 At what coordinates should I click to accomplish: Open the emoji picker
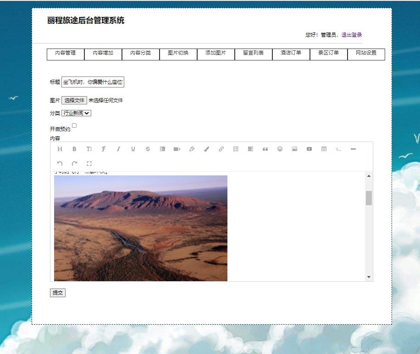coord(280,149)
